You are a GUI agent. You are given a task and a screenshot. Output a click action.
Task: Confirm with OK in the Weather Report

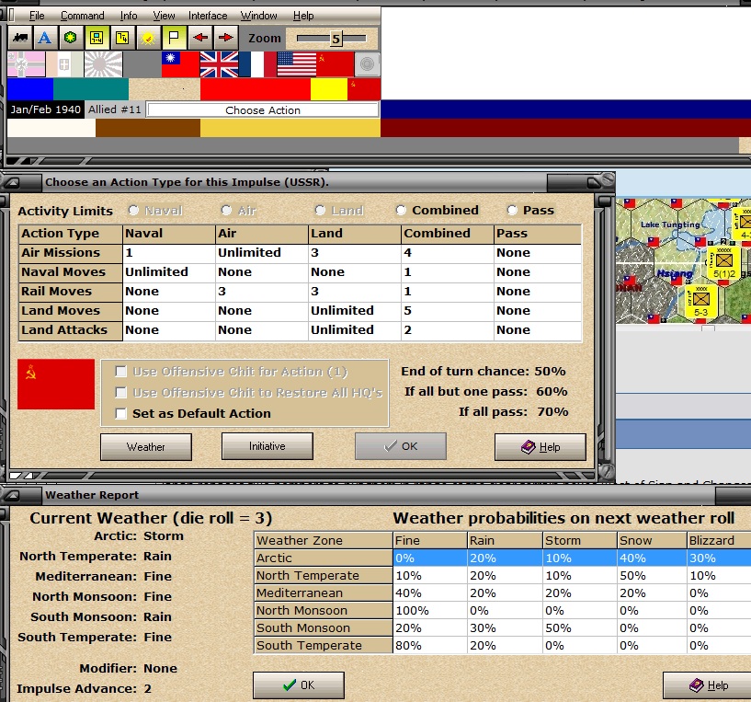coord(299,685)
